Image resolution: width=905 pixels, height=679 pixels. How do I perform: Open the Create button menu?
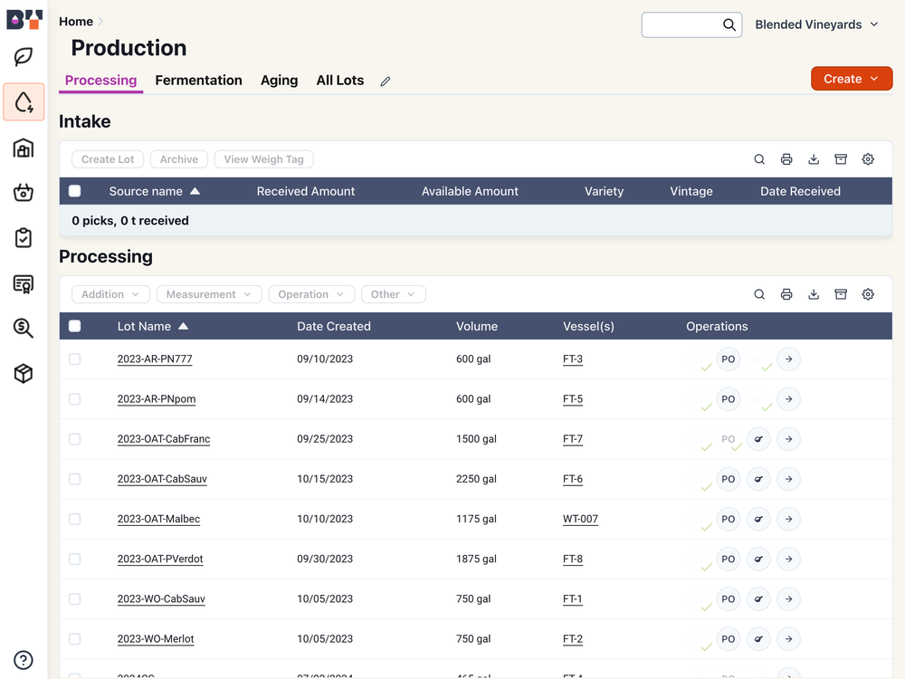(x=851, y=79)
